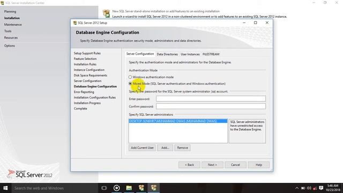The image size is (343, 193).
Task: Click the Add Current User button
Action: point(142,148)
